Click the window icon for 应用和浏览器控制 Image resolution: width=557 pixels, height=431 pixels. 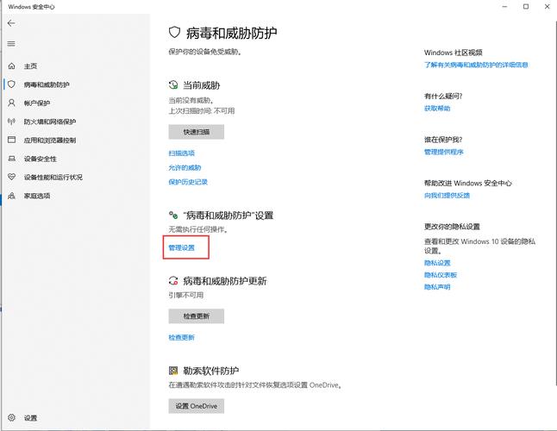pos(11,140)
